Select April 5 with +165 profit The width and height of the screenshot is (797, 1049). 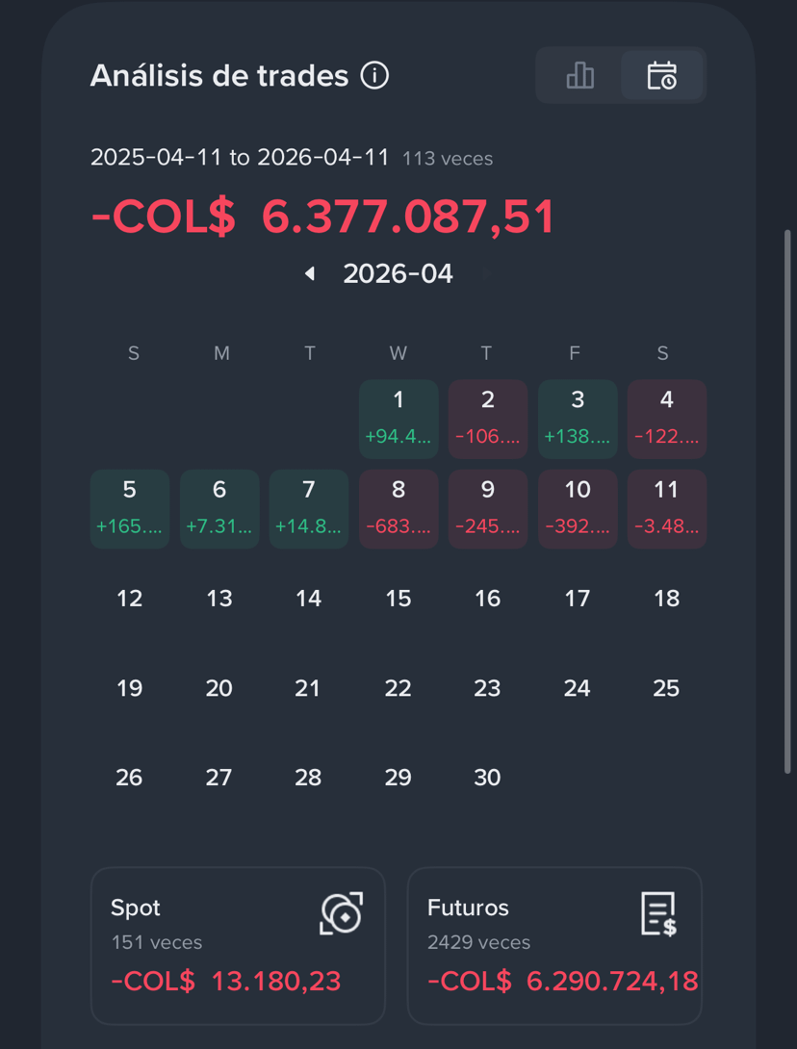pos(130,509)
